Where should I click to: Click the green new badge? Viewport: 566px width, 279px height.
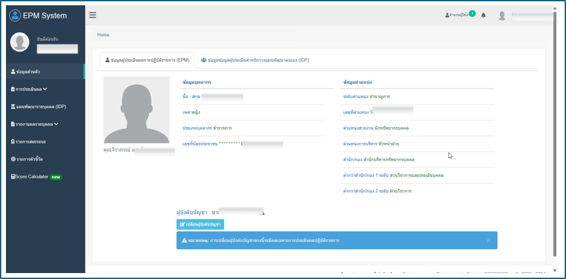pyautogui.click(x=56, y=177)
